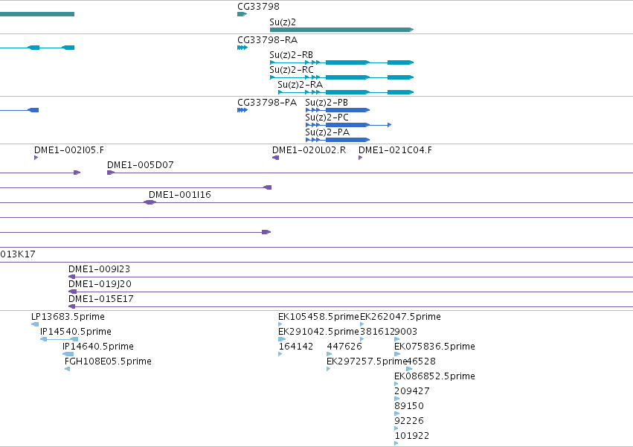
Task: Click the DME1-009I23 clone label
Action: coord(100,269)
